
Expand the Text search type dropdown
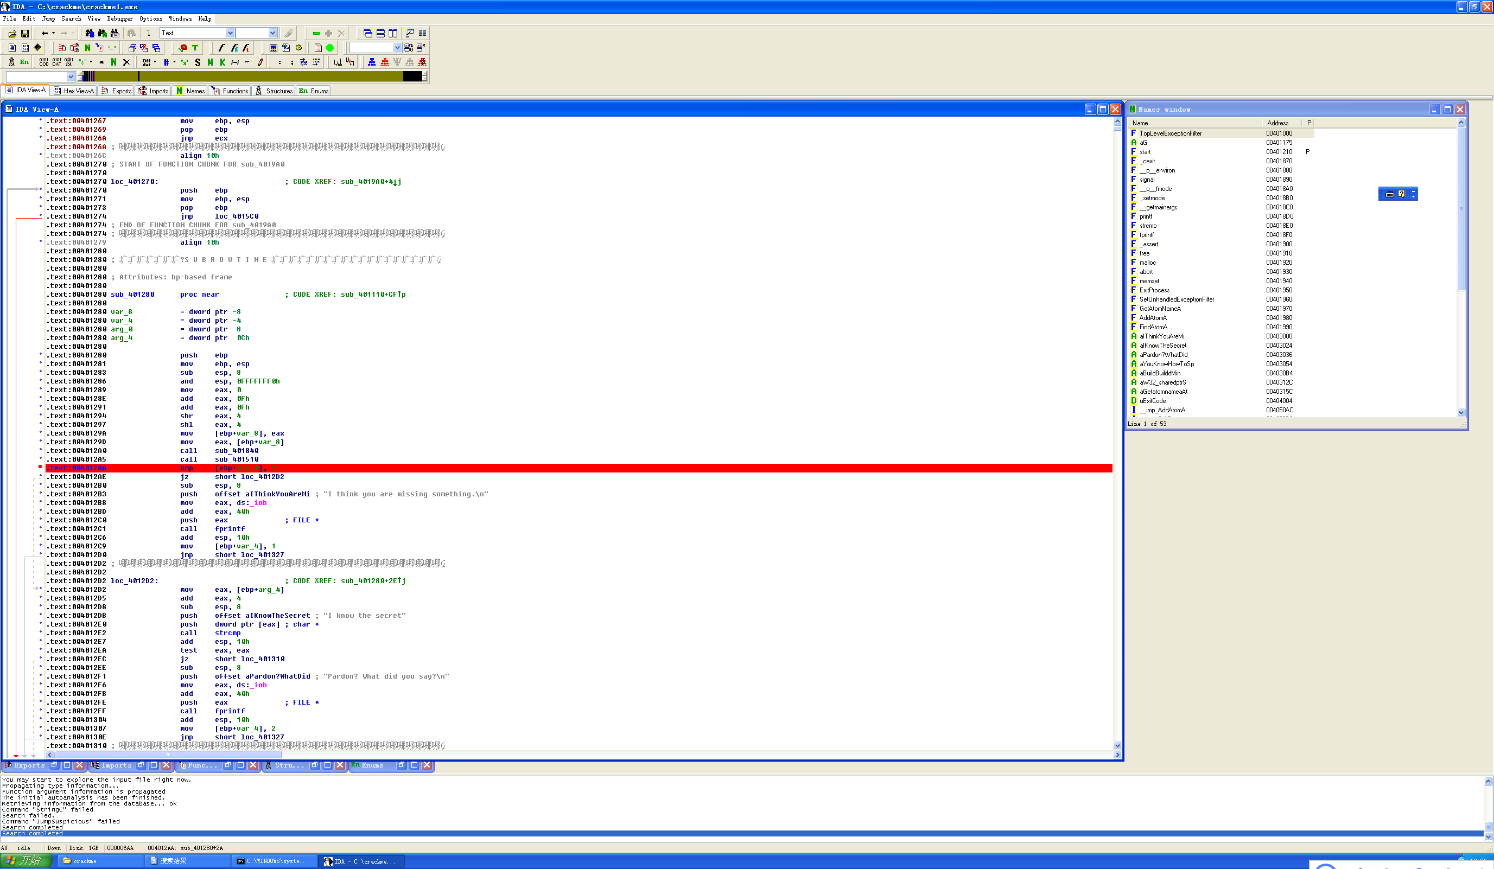230,33
